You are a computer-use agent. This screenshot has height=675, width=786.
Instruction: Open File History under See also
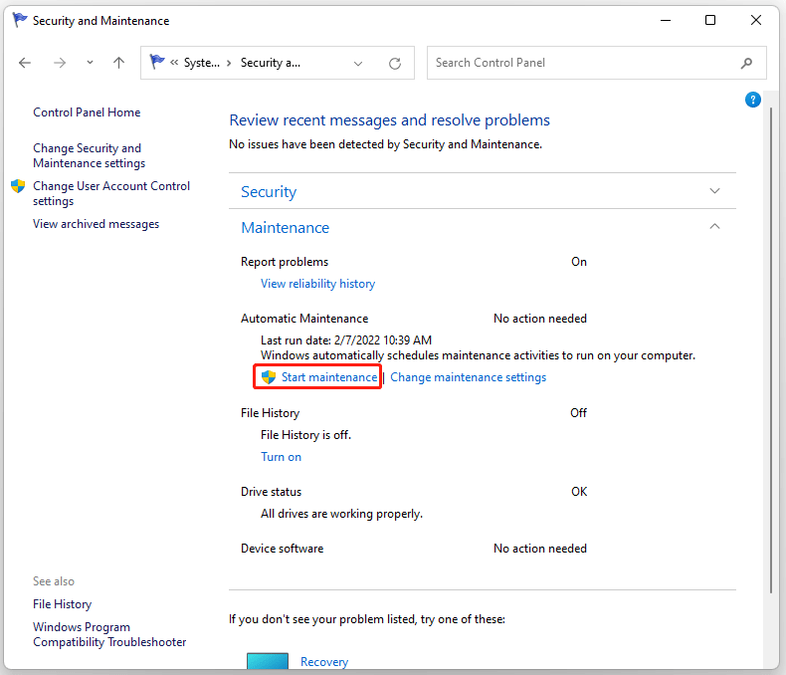point(62,604)
